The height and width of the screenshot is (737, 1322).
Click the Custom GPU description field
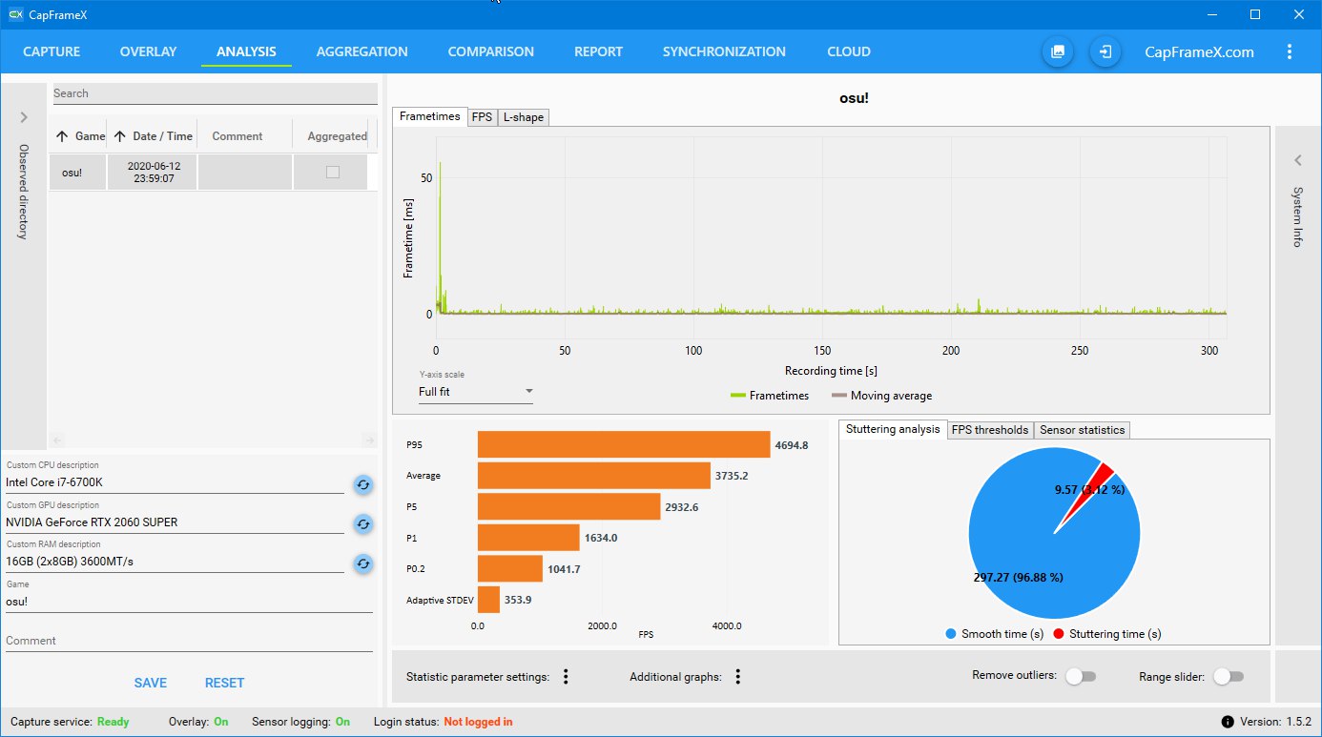[x=175, y=522]
